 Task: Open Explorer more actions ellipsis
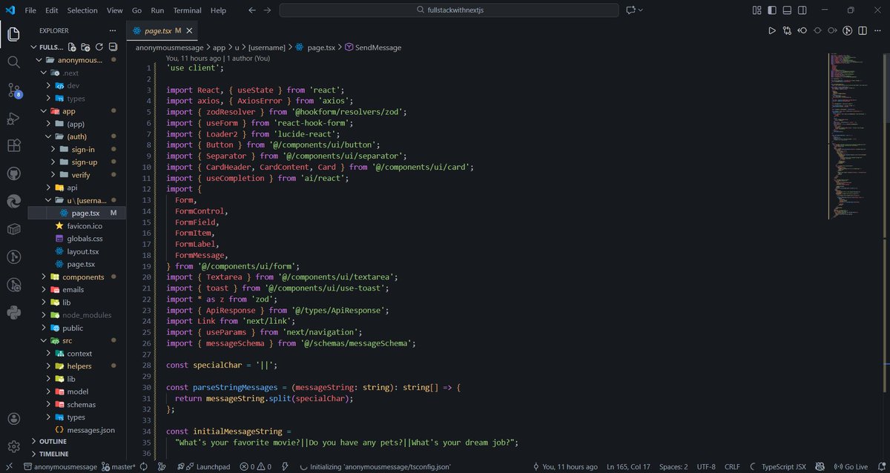tap(112, 30)
